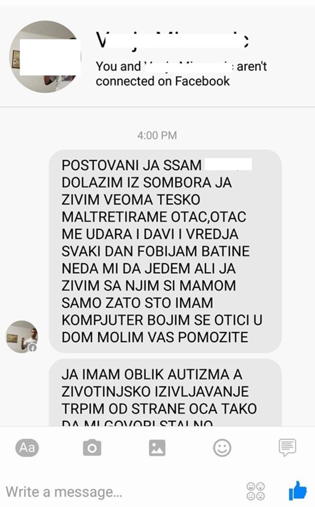Open the large profile picture at top
The width and height of the screenshot is (315, 507).
point(45,57)
